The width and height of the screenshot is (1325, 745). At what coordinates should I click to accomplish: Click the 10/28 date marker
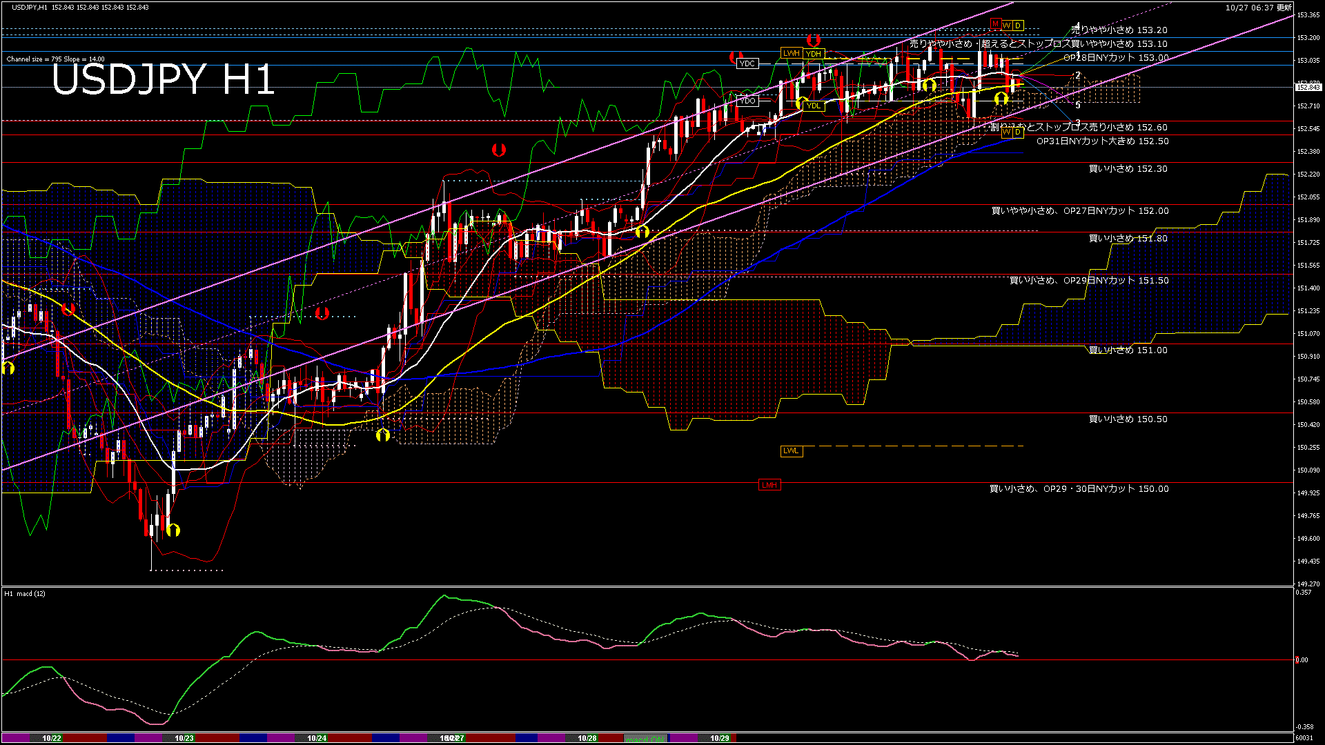coord(587,738)
